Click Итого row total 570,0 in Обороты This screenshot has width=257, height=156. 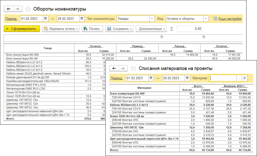(x=88, y=119)
